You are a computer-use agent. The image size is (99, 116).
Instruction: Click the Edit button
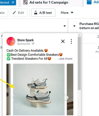click(x=18, y=13)
